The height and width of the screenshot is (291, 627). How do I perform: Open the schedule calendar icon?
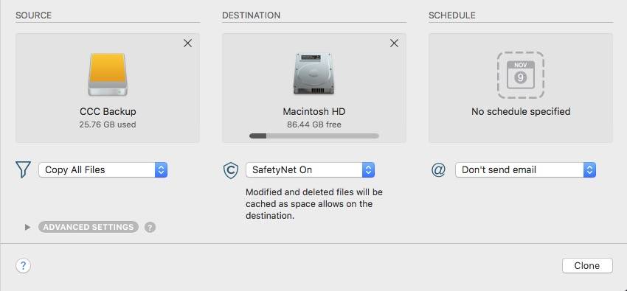tap(520, 74)
